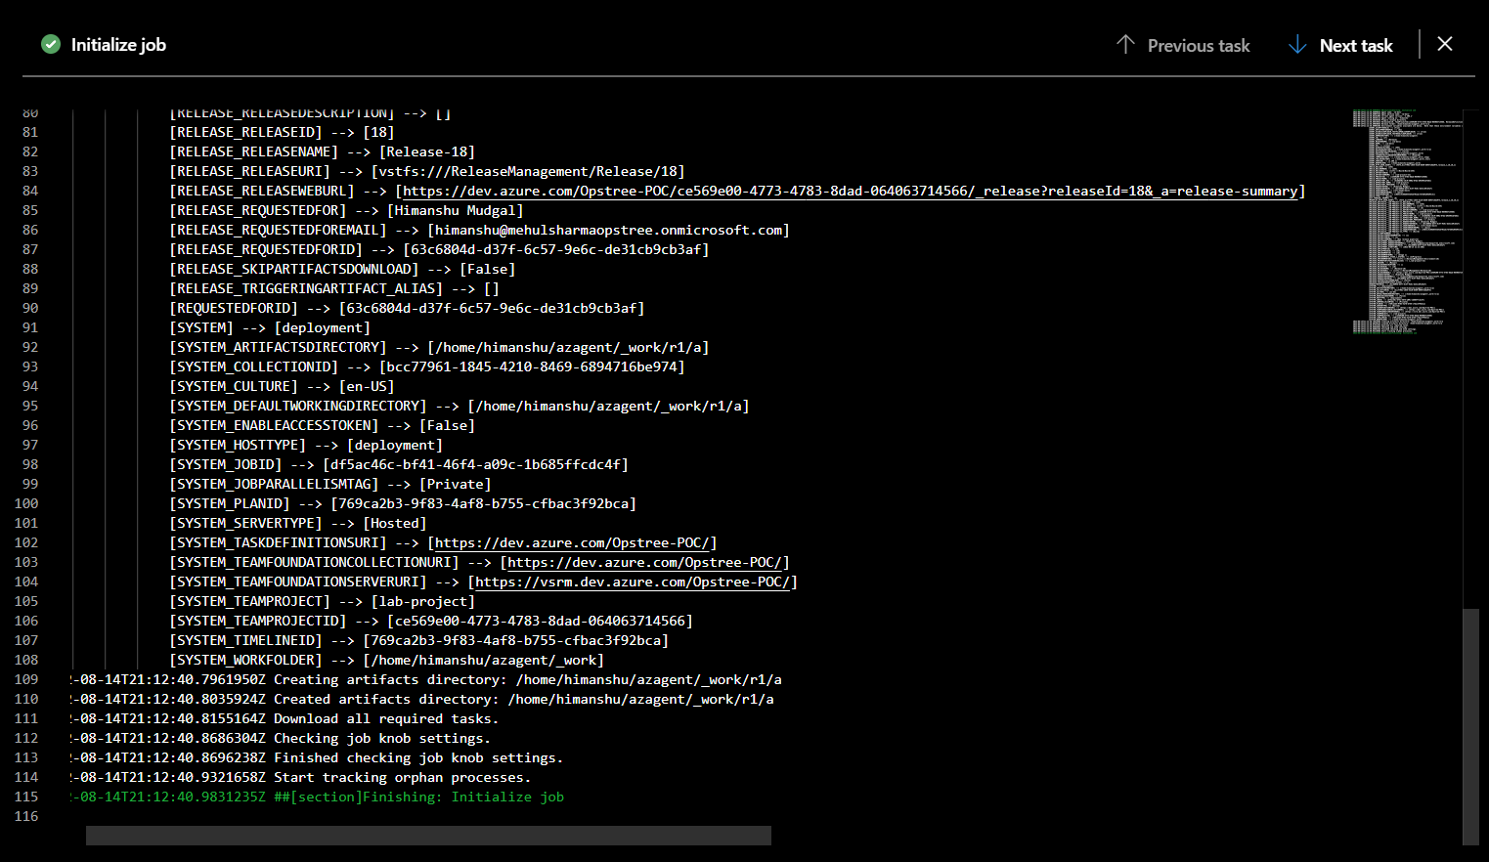Click the SYSTEM_JOBID line

399,464
